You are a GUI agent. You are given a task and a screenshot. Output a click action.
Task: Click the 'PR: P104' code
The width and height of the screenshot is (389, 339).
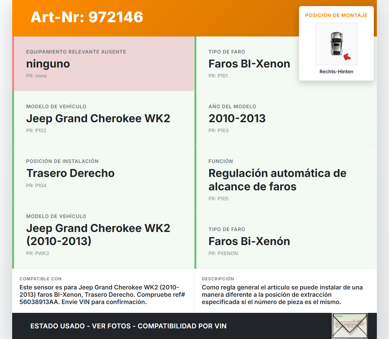pyautogui.click(x=36, y=185)
